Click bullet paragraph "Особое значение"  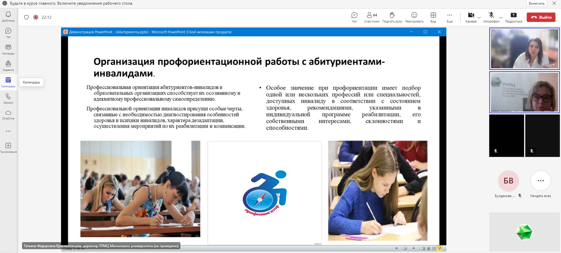click(x=343, y=108)
